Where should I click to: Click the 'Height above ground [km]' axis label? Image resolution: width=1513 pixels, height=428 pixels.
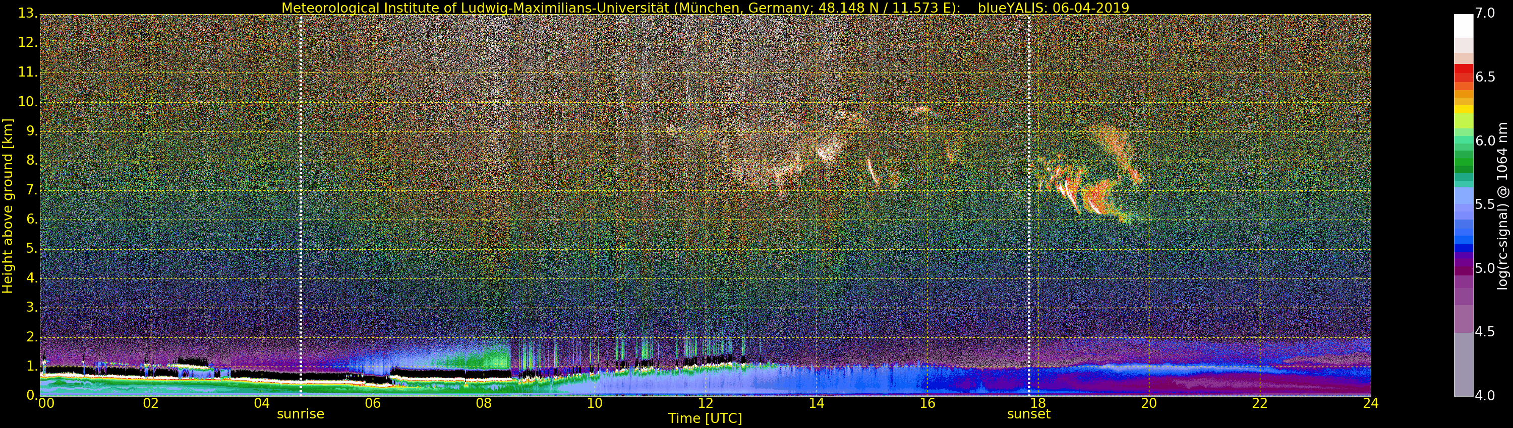click(8, 206)
